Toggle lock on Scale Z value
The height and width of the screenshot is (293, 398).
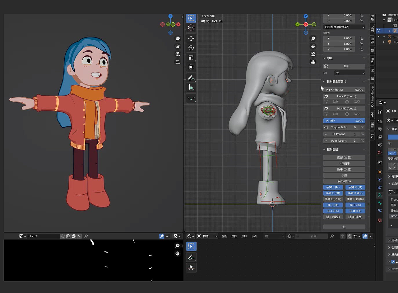[361, 49]
